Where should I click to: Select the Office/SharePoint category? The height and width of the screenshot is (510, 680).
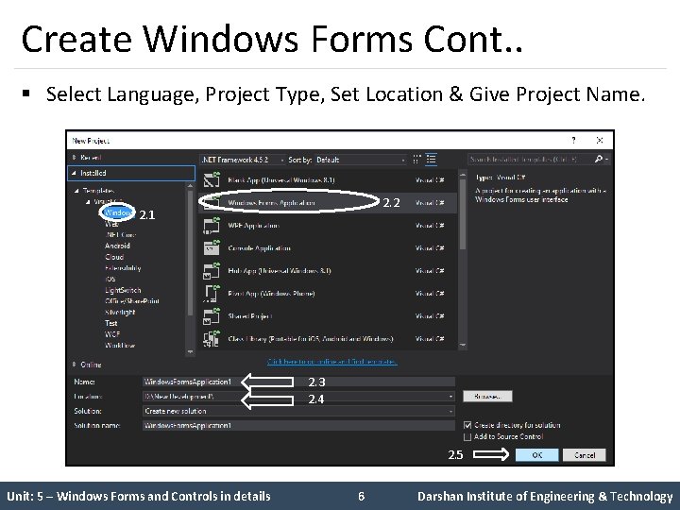[132, 301]
